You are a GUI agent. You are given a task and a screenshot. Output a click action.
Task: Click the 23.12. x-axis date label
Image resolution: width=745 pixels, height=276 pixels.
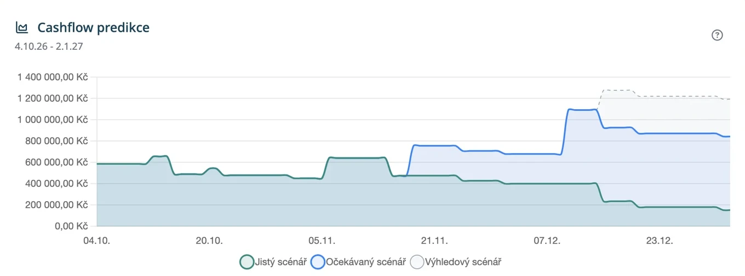tap(660, 240)
